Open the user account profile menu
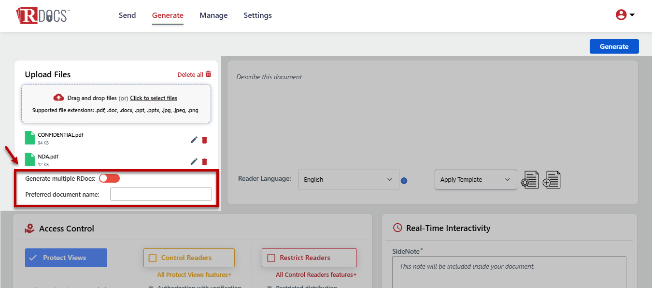The image size is (652, 288). pos(624,15)
